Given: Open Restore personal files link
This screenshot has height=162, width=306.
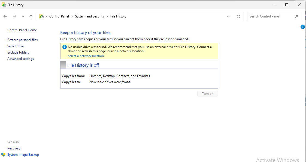Looking at the screenshot, I should click(22, 40).
